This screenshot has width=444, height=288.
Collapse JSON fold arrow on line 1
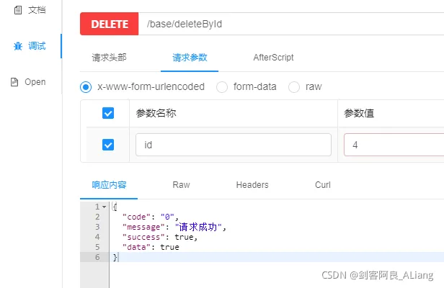[x=105, y=207]
